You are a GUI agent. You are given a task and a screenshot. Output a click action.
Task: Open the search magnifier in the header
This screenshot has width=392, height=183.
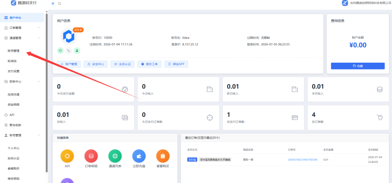(x=59, y=3)
